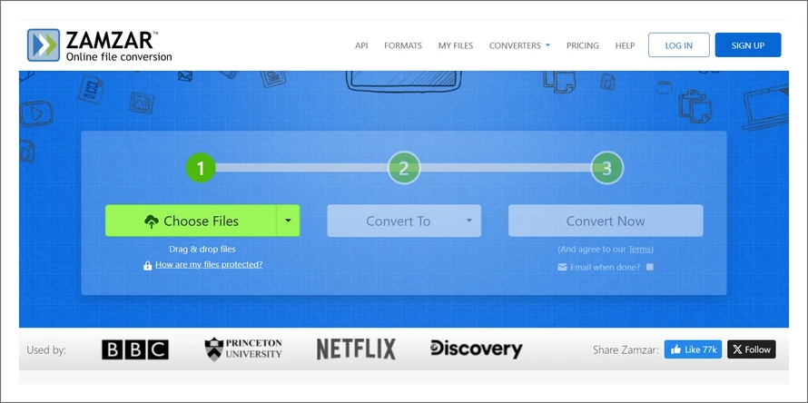Screen dimensions: 808x403
Task: Click the Log In button
Action: coord(678,45)
